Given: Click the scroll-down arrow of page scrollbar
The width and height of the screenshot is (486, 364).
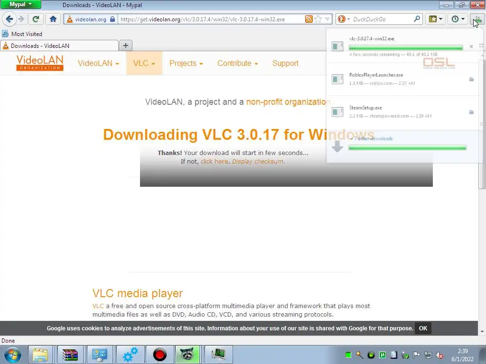Looking at the screenshot, I should [482, 332].
